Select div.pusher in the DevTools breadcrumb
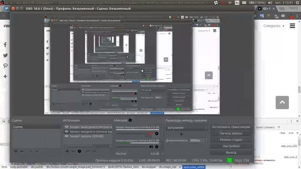301x169 pixels. click(x=37, y=167)
